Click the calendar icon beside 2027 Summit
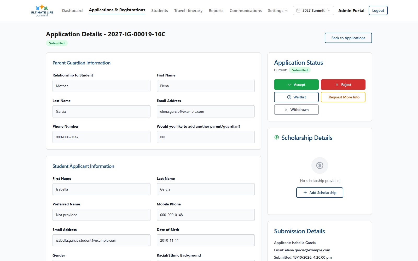This screenshot has height=261, width=418. point(298,10)
